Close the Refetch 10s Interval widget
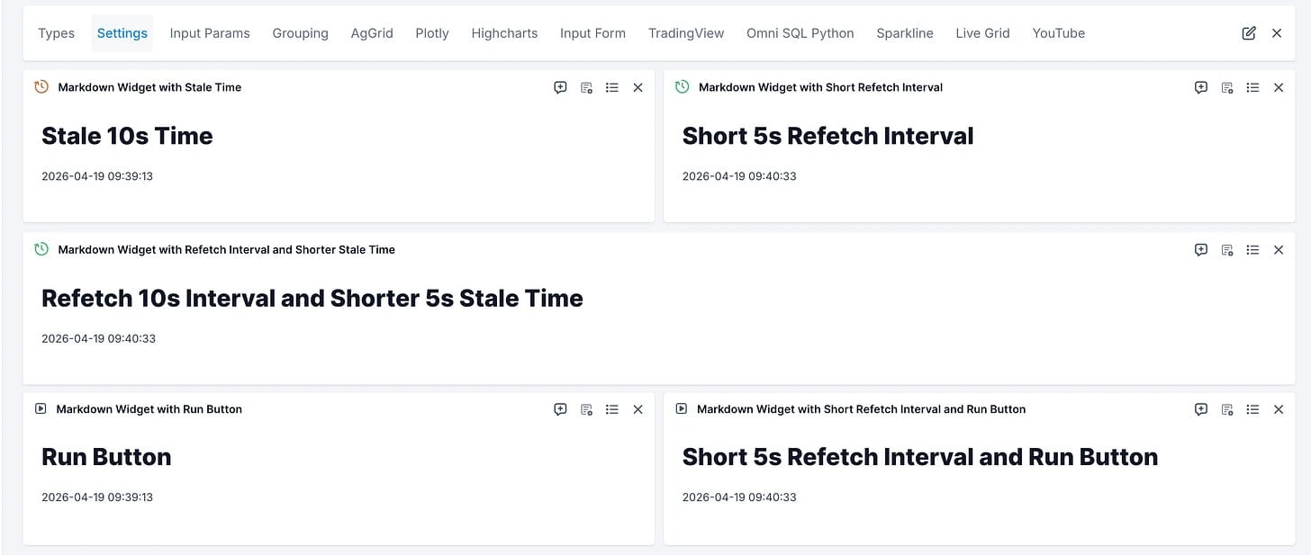 click(1279, 249)
